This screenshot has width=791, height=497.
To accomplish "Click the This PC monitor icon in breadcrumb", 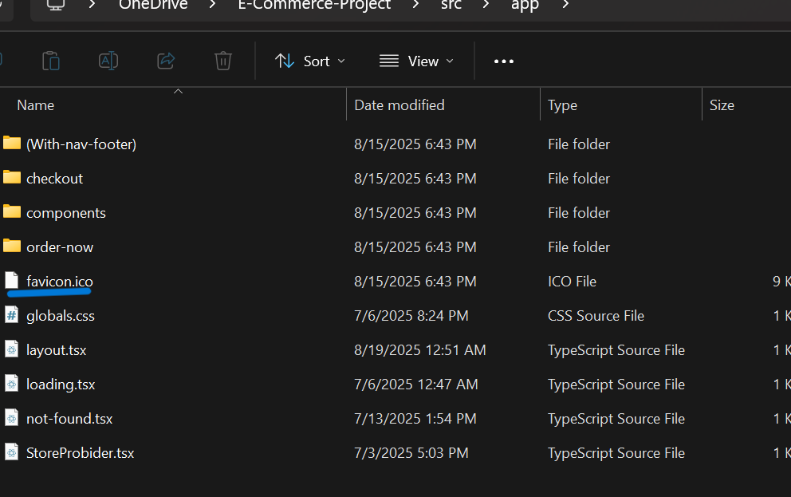I will pos(55,5).
